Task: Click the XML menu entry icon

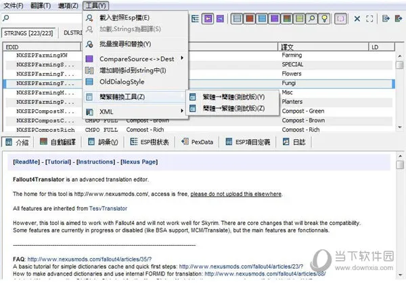Action: 89,112
